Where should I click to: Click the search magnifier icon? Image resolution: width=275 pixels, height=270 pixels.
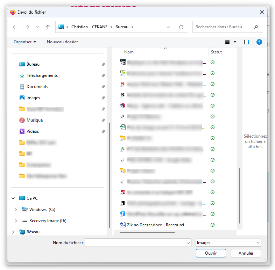pyautogui.click(x=256, y=27)
